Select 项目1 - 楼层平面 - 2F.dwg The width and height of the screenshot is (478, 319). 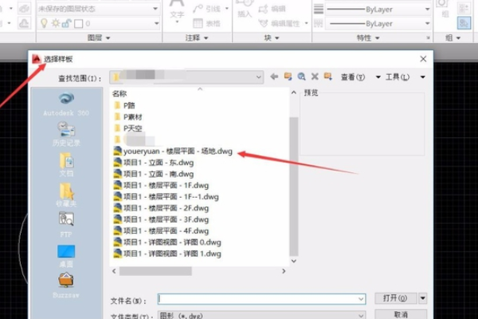(x=161, y=208)
